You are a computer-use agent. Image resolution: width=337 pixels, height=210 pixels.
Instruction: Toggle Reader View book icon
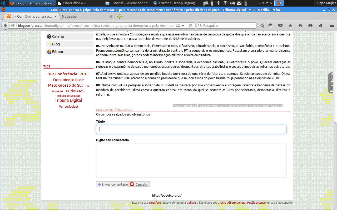point(178,25)
